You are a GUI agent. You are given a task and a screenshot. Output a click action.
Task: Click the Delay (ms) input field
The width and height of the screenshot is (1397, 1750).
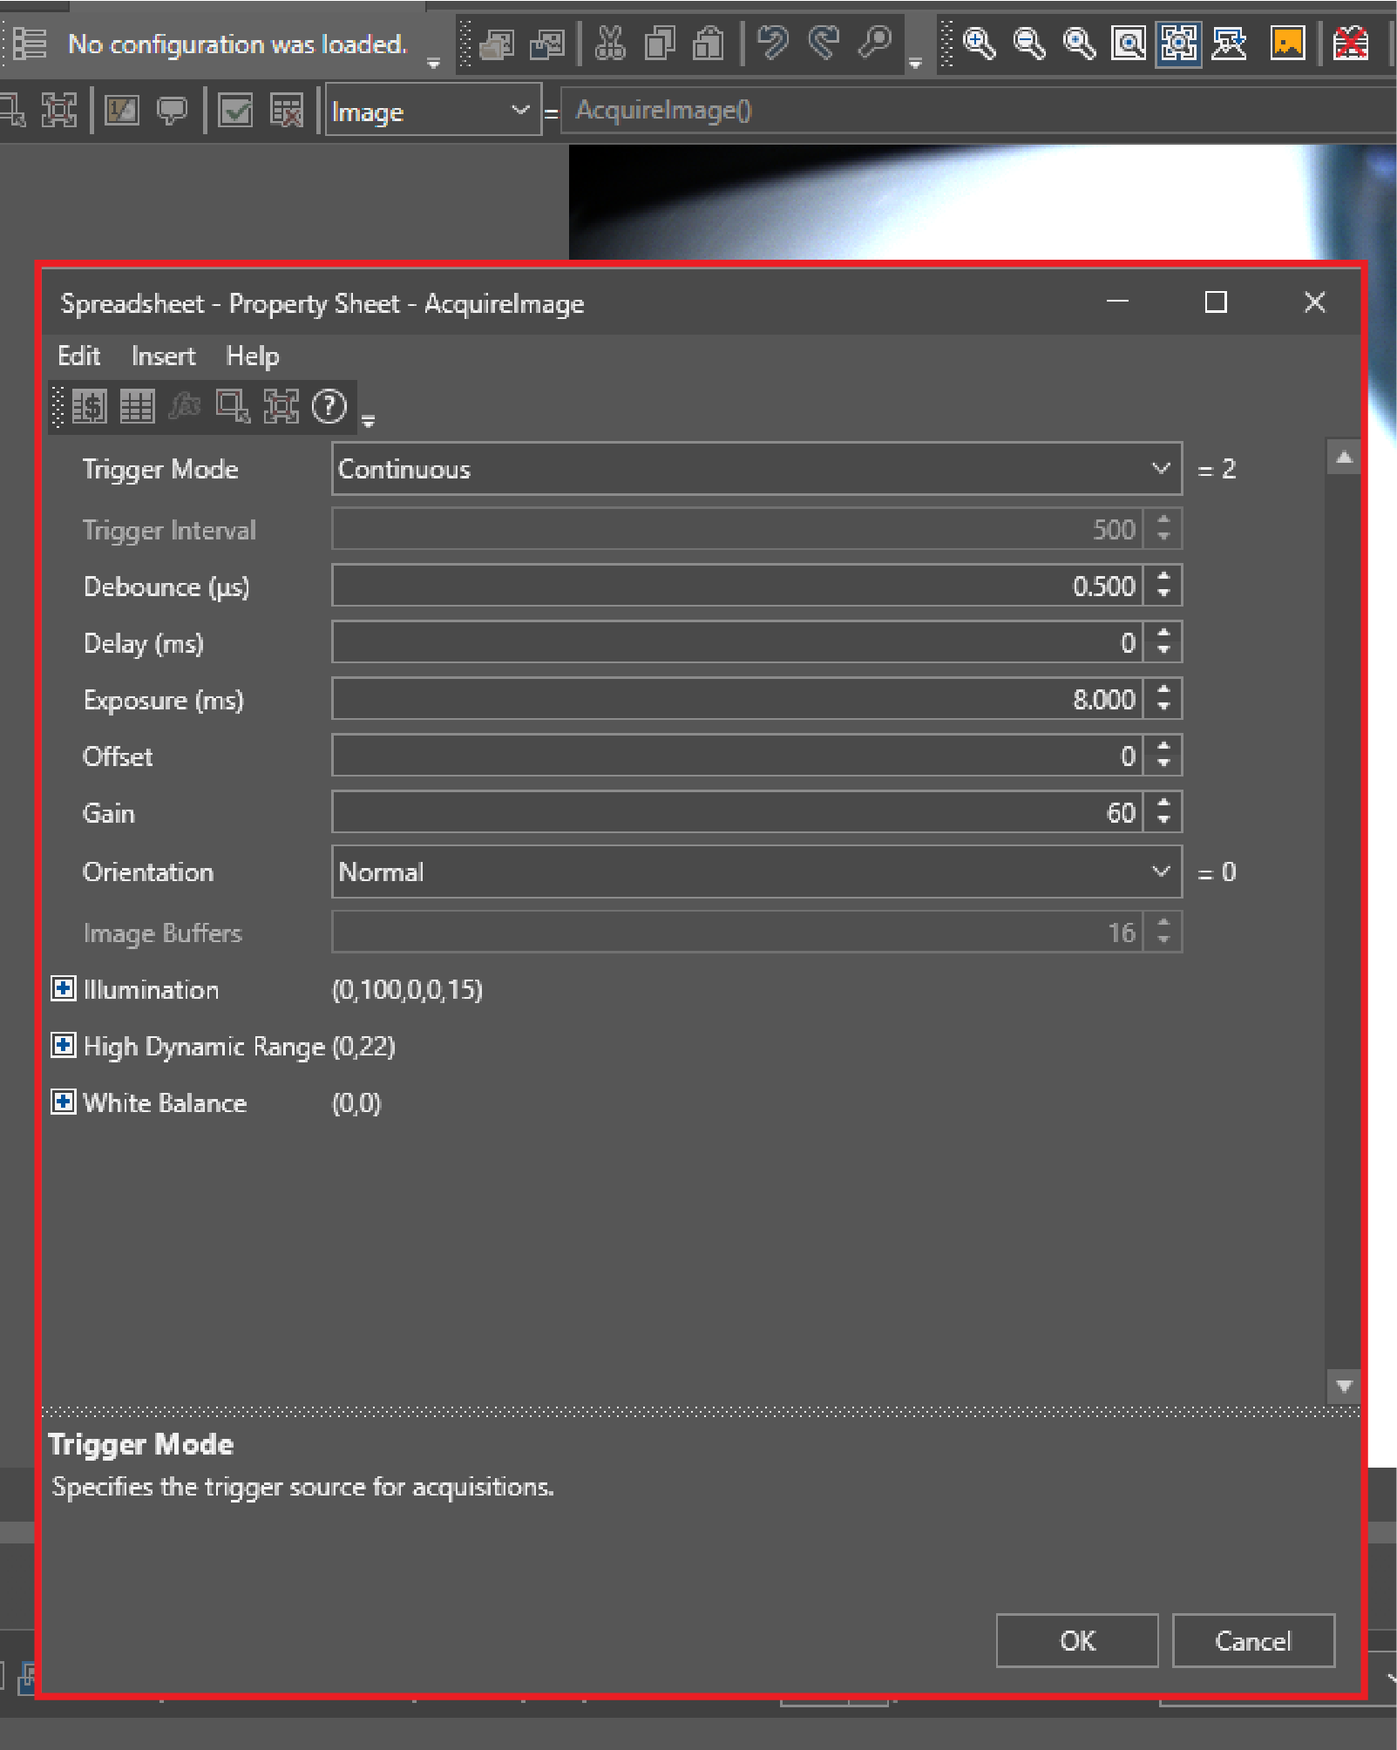pyautogui.click(x=736, y=643)
